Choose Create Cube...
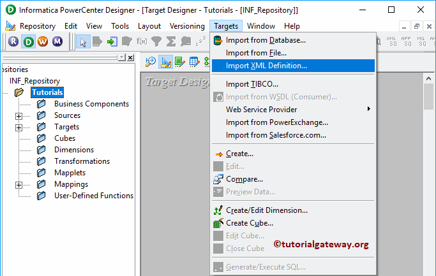 coord(294,223)
